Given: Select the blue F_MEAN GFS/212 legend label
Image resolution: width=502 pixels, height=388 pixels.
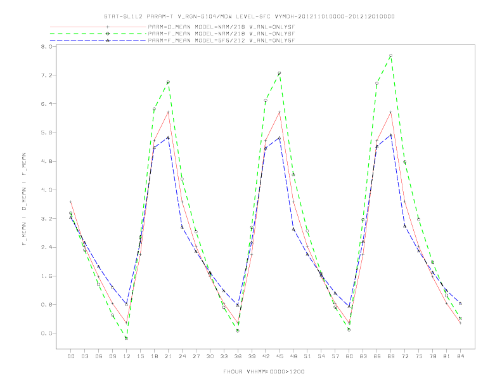Looking at the screenshot, I should click(221, 41).
